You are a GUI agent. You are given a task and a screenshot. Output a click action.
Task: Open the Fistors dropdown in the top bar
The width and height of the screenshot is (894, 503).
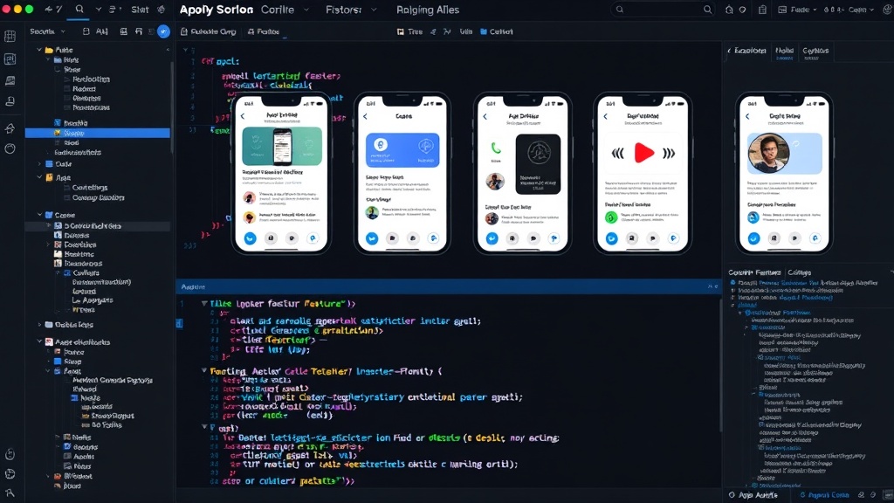coord(351,10)
